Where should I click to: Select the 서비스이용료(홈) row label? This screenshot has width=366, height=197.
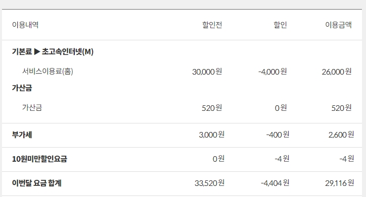point(48,72)
